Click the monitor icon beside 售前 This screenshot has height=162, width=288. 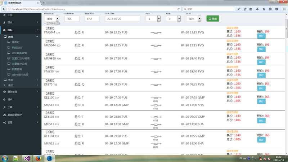(5, 80)
